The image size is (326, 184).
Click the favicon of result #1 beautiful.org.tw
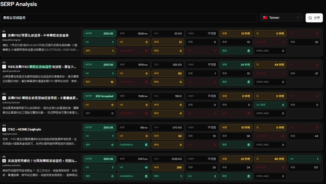click(4, 35)
